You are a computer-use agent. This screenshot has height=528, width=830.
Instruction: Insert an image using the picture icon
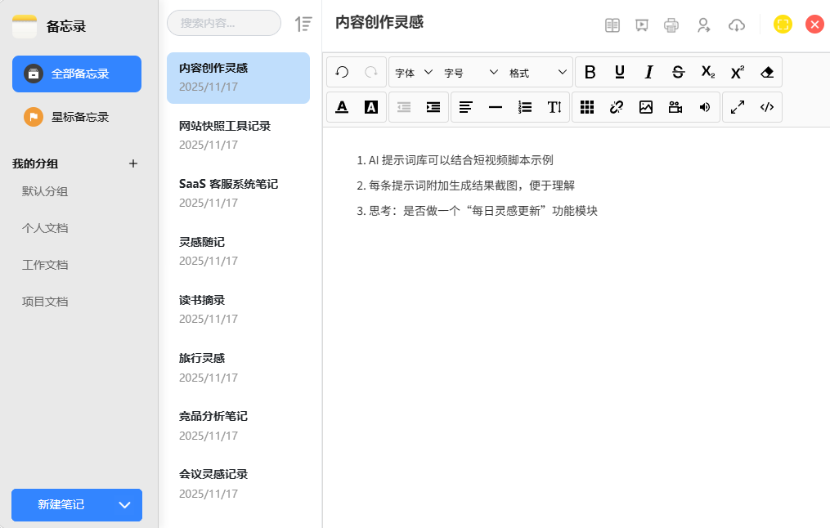coord(646,107)
